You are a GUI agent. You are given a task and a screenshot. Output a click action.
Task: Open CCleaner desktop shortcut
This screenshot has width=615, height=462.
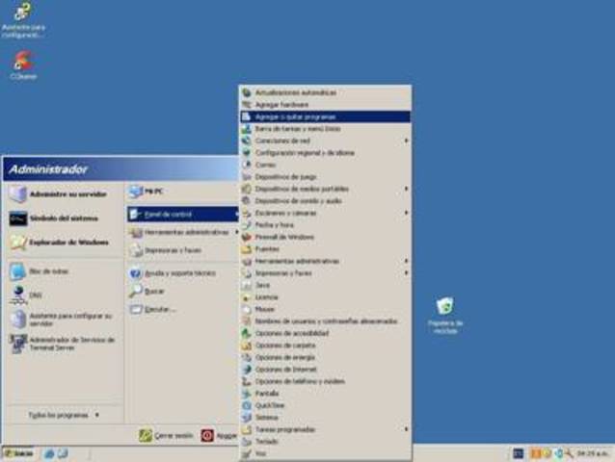click(23, 65)
